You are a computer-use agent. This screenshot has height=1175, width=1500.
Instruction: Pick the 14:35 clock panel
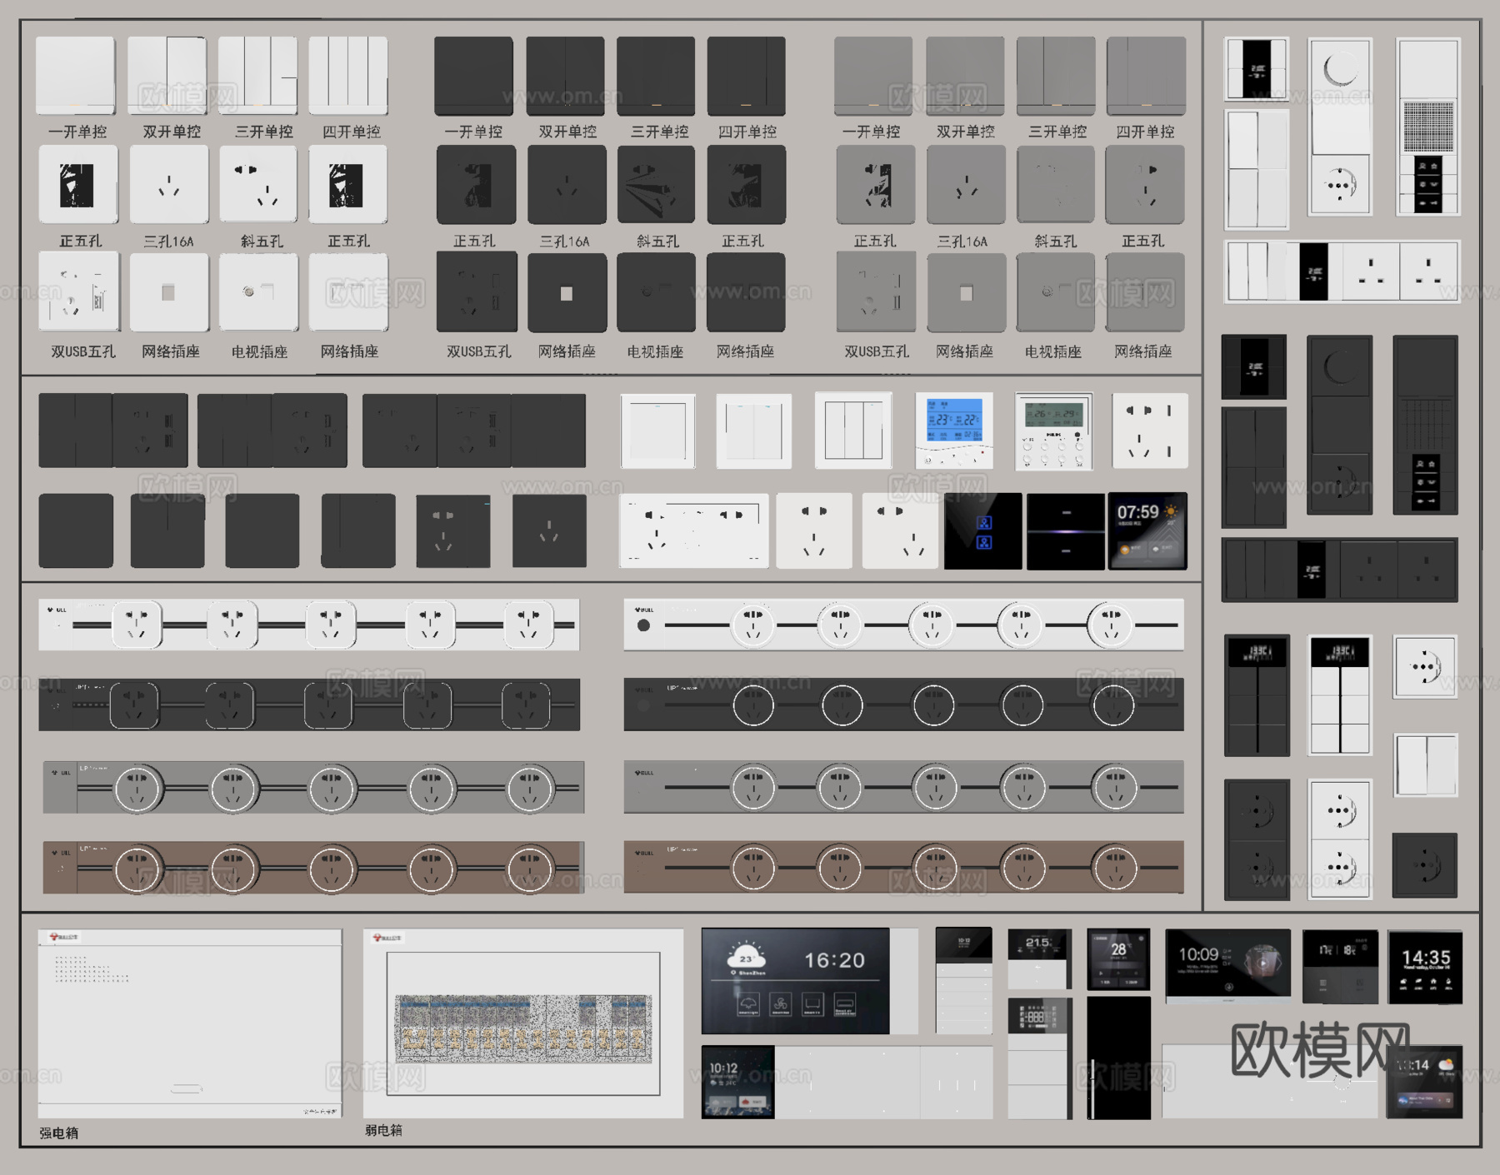pyautogui.click(x=1426, y=967)
